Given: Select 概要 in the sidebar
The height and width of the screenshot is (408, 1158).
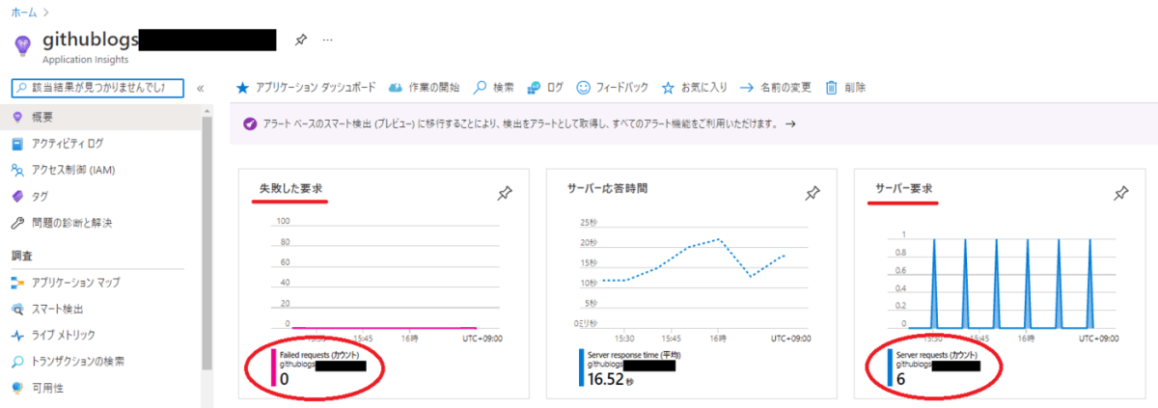Looking at the screenshot, I should 101,117.
